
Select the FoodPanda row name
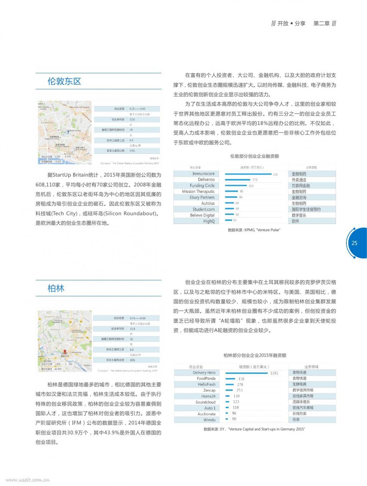pos(206,379)
